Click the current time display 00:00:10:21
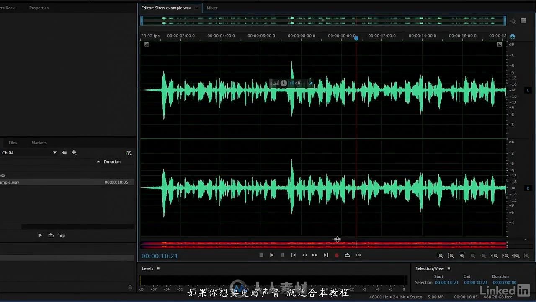The height and width of the screenshot is (302, 536). coord(160,256)
